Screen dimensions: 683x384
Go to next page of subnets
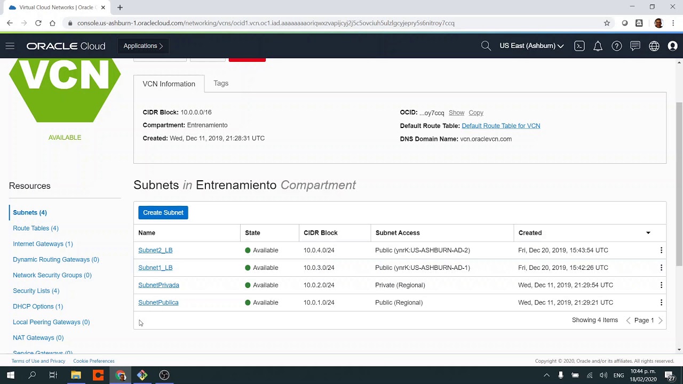pyautogui.click(x=661, y=321)
